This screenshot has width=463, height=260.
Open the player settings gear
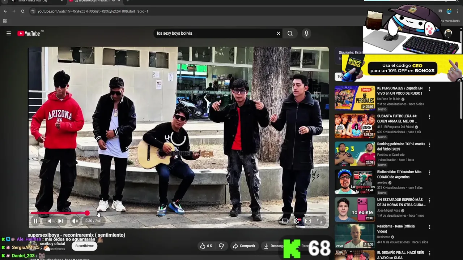pyautogui.click(x=296, y=221)
